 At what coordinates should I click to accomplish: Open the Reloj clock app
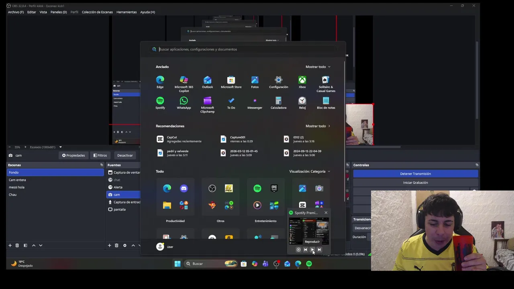[x=302, y=103]
